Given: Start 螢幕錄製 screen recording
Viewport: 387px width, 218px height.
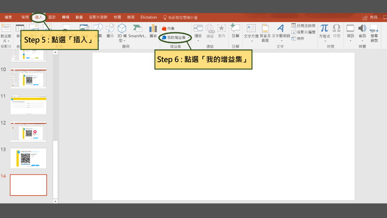Looking at the screenshot, I should 374,33.
